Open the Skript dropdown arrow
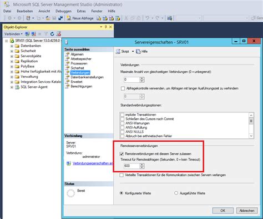This screenshot has width=263, height=219. click(133, 52)
